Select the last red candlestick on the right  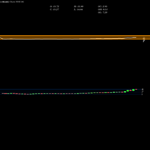(136, 89)
